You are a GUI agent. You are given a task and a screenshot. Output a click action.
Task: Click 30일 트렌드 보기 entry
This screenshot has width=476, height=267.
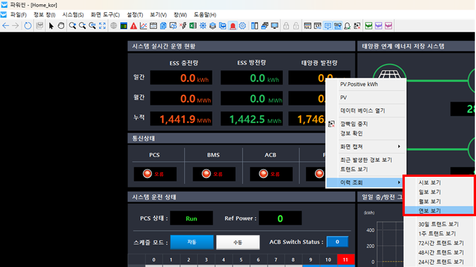[x=439, y=224]
